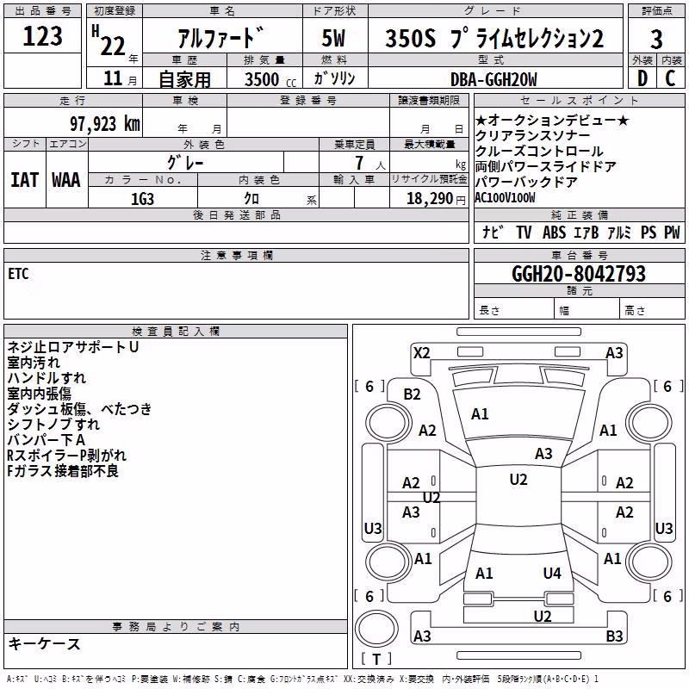Click the 後日発送部品 header
Image resolution: width=689 pixels, height=689 pixels.
(236, 214)
